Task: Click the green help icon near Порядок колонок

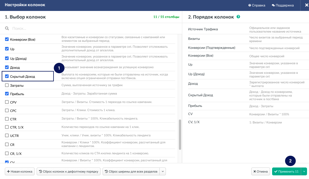Action: 238,17
